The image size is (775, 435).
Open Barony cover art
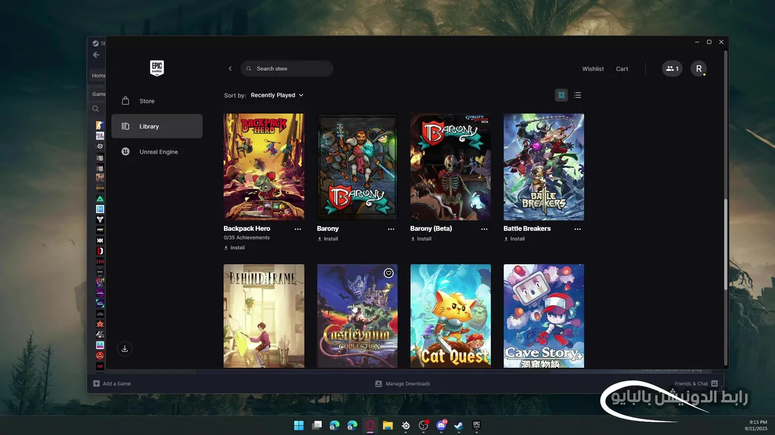coord(357,167)
